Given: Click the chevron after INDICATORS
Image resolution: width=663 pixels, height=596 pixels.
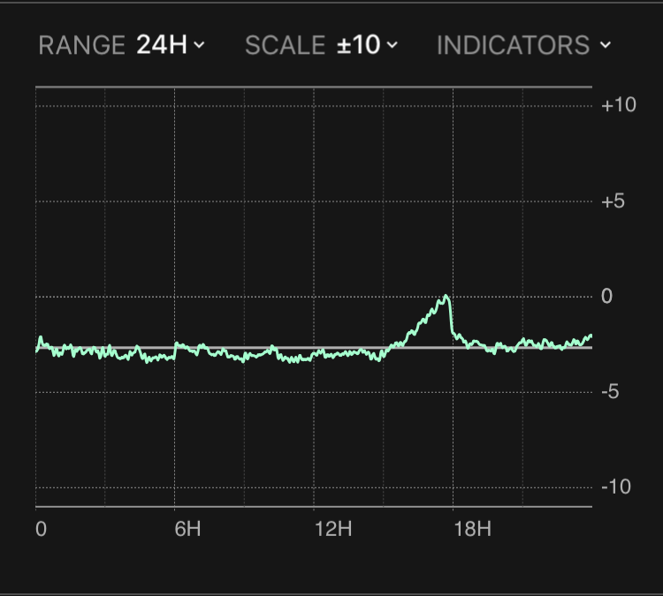Looking at the screenshot, I should click(605, 45).
